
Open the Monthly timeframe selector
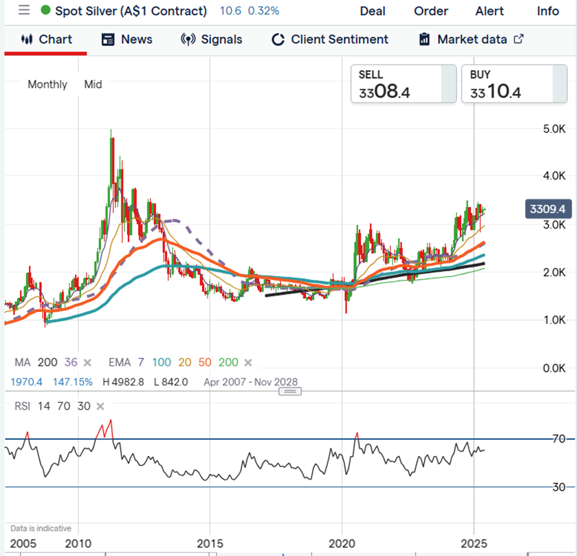tap(47, 84)
